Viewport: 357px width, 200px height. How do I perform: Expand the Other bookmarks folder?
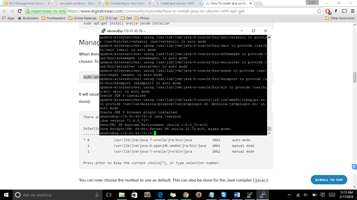pyautogui.click(x=340, y=18)
